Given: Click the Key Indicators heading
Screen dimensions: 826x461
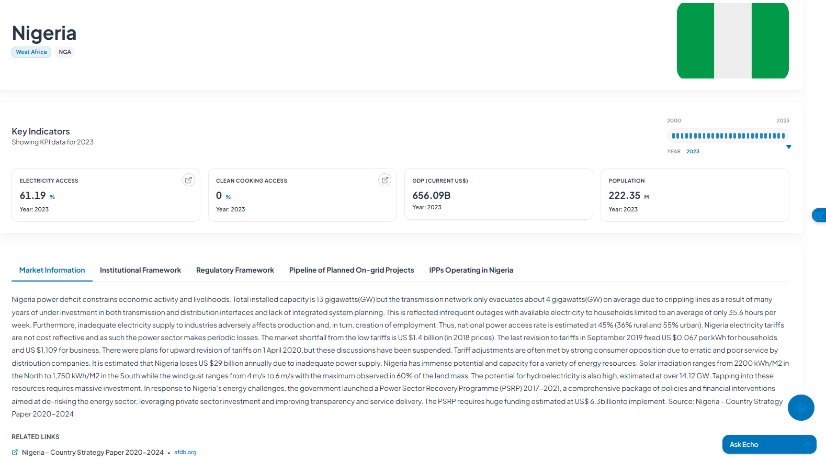Looking at the screenshot, I should click(x=41, y=131).
